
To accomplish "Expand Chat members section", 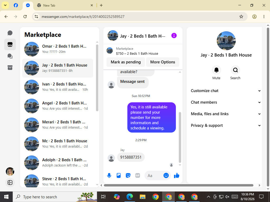I will [226, 102].
